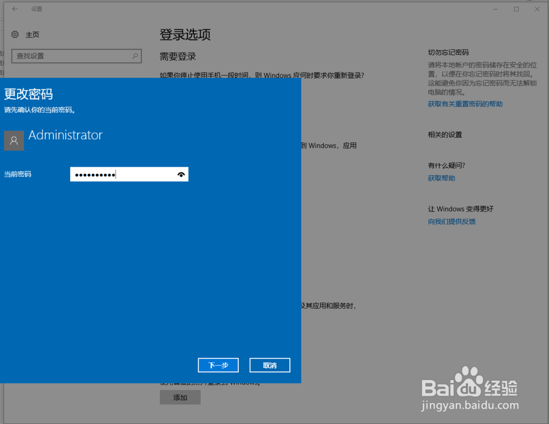Click the 添加 button

181,397
